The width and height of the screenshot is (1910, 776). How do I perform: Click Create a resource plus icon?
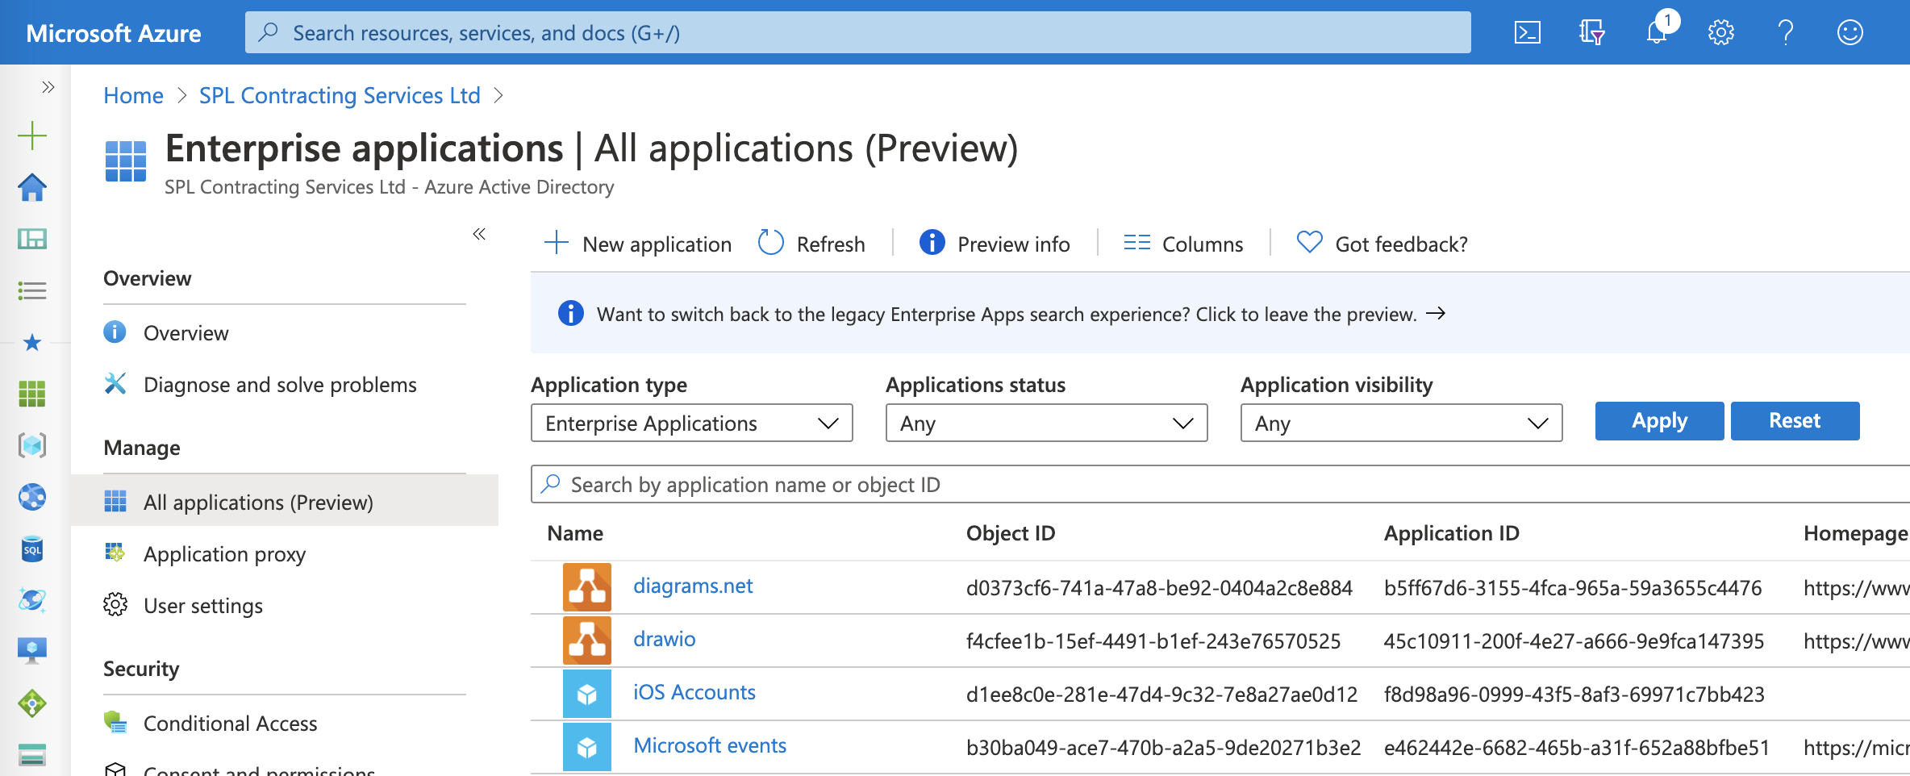click(32, 136)
